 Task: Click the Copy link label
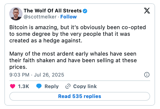click(85, 86)
